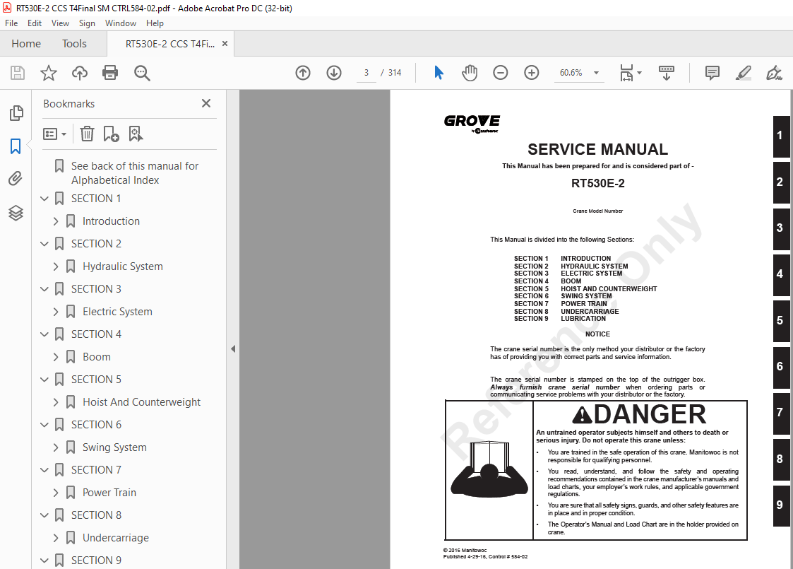793x569 pixels.
Task: Switch to the Home tab
Action: click(26, 44)
